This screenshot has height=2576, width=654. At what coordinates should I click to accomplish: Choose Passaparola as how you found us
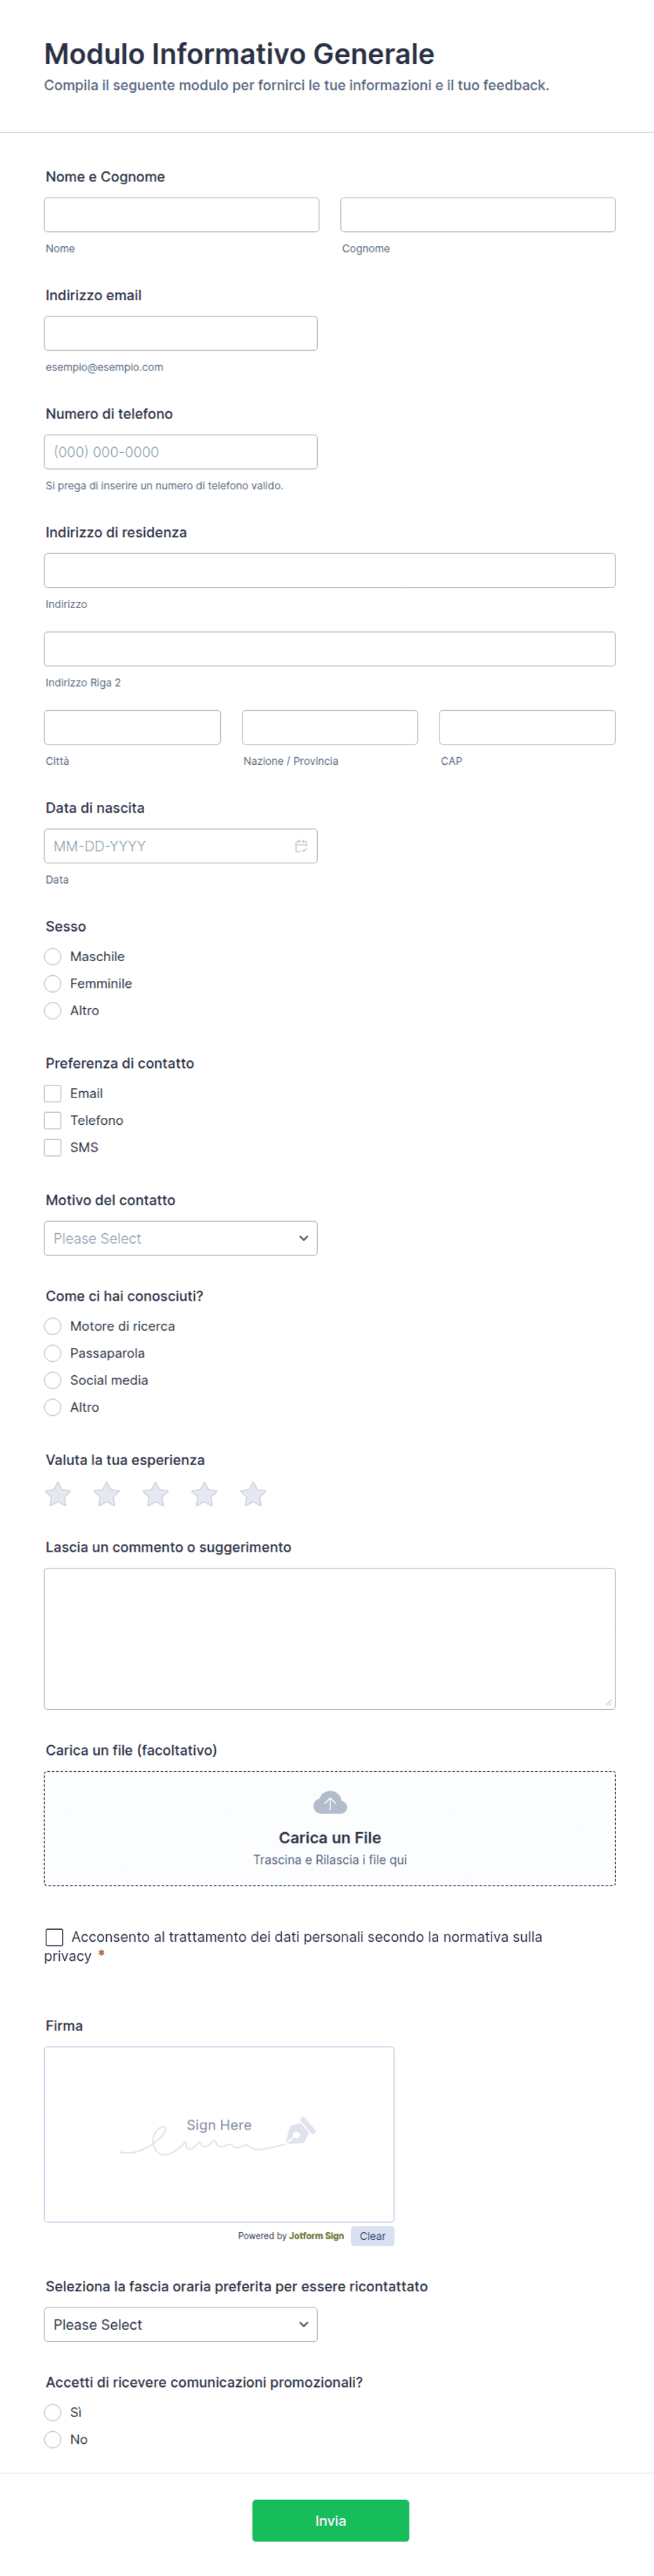pyautogui.click(x=53, y=1354)
